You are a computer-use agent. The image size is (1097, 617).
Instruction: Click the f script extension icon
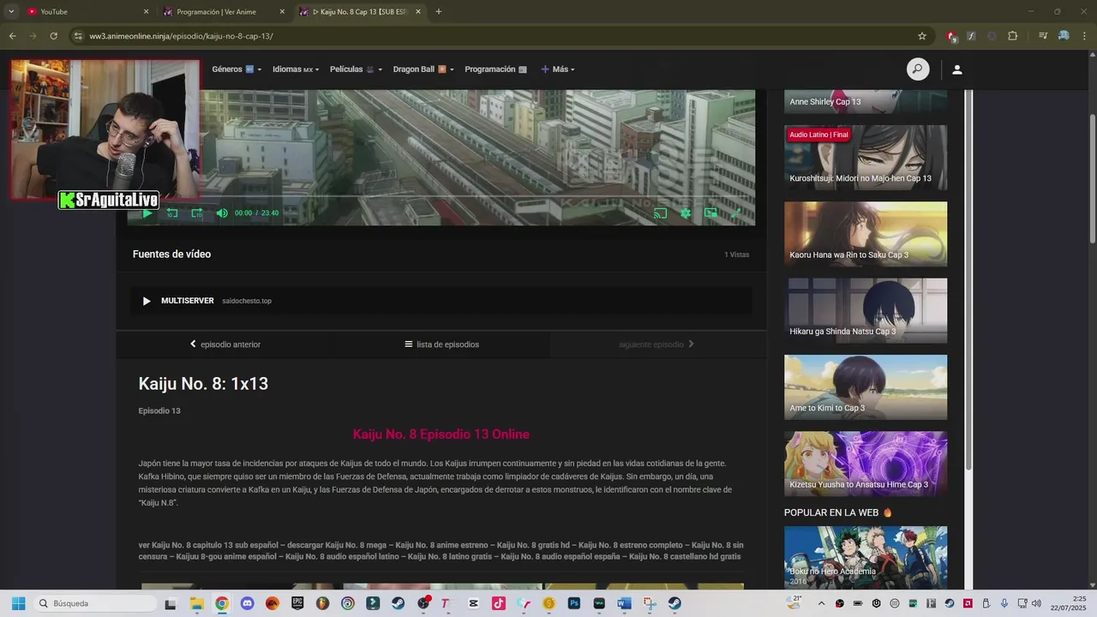[x=971, y=36]
